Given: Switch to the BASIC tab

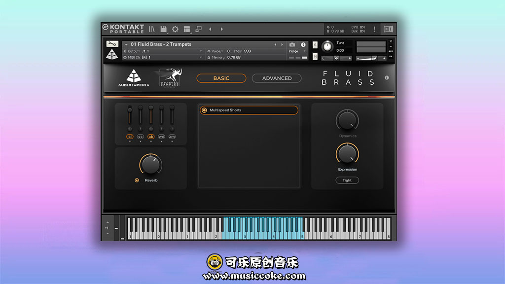Looking at the screenshot, I should click(221, 78).
